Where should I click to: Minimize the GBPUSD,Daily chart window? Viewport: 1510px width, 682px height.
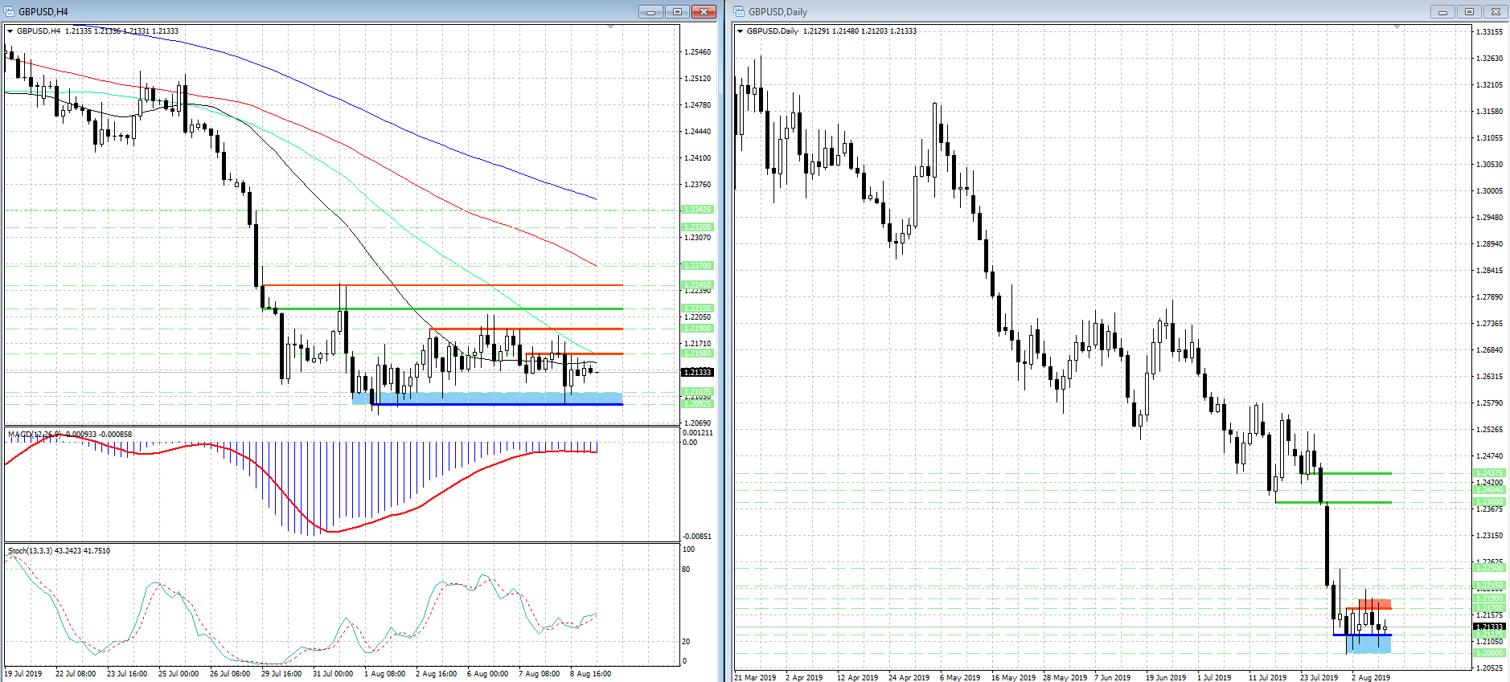click(1442, 11)
